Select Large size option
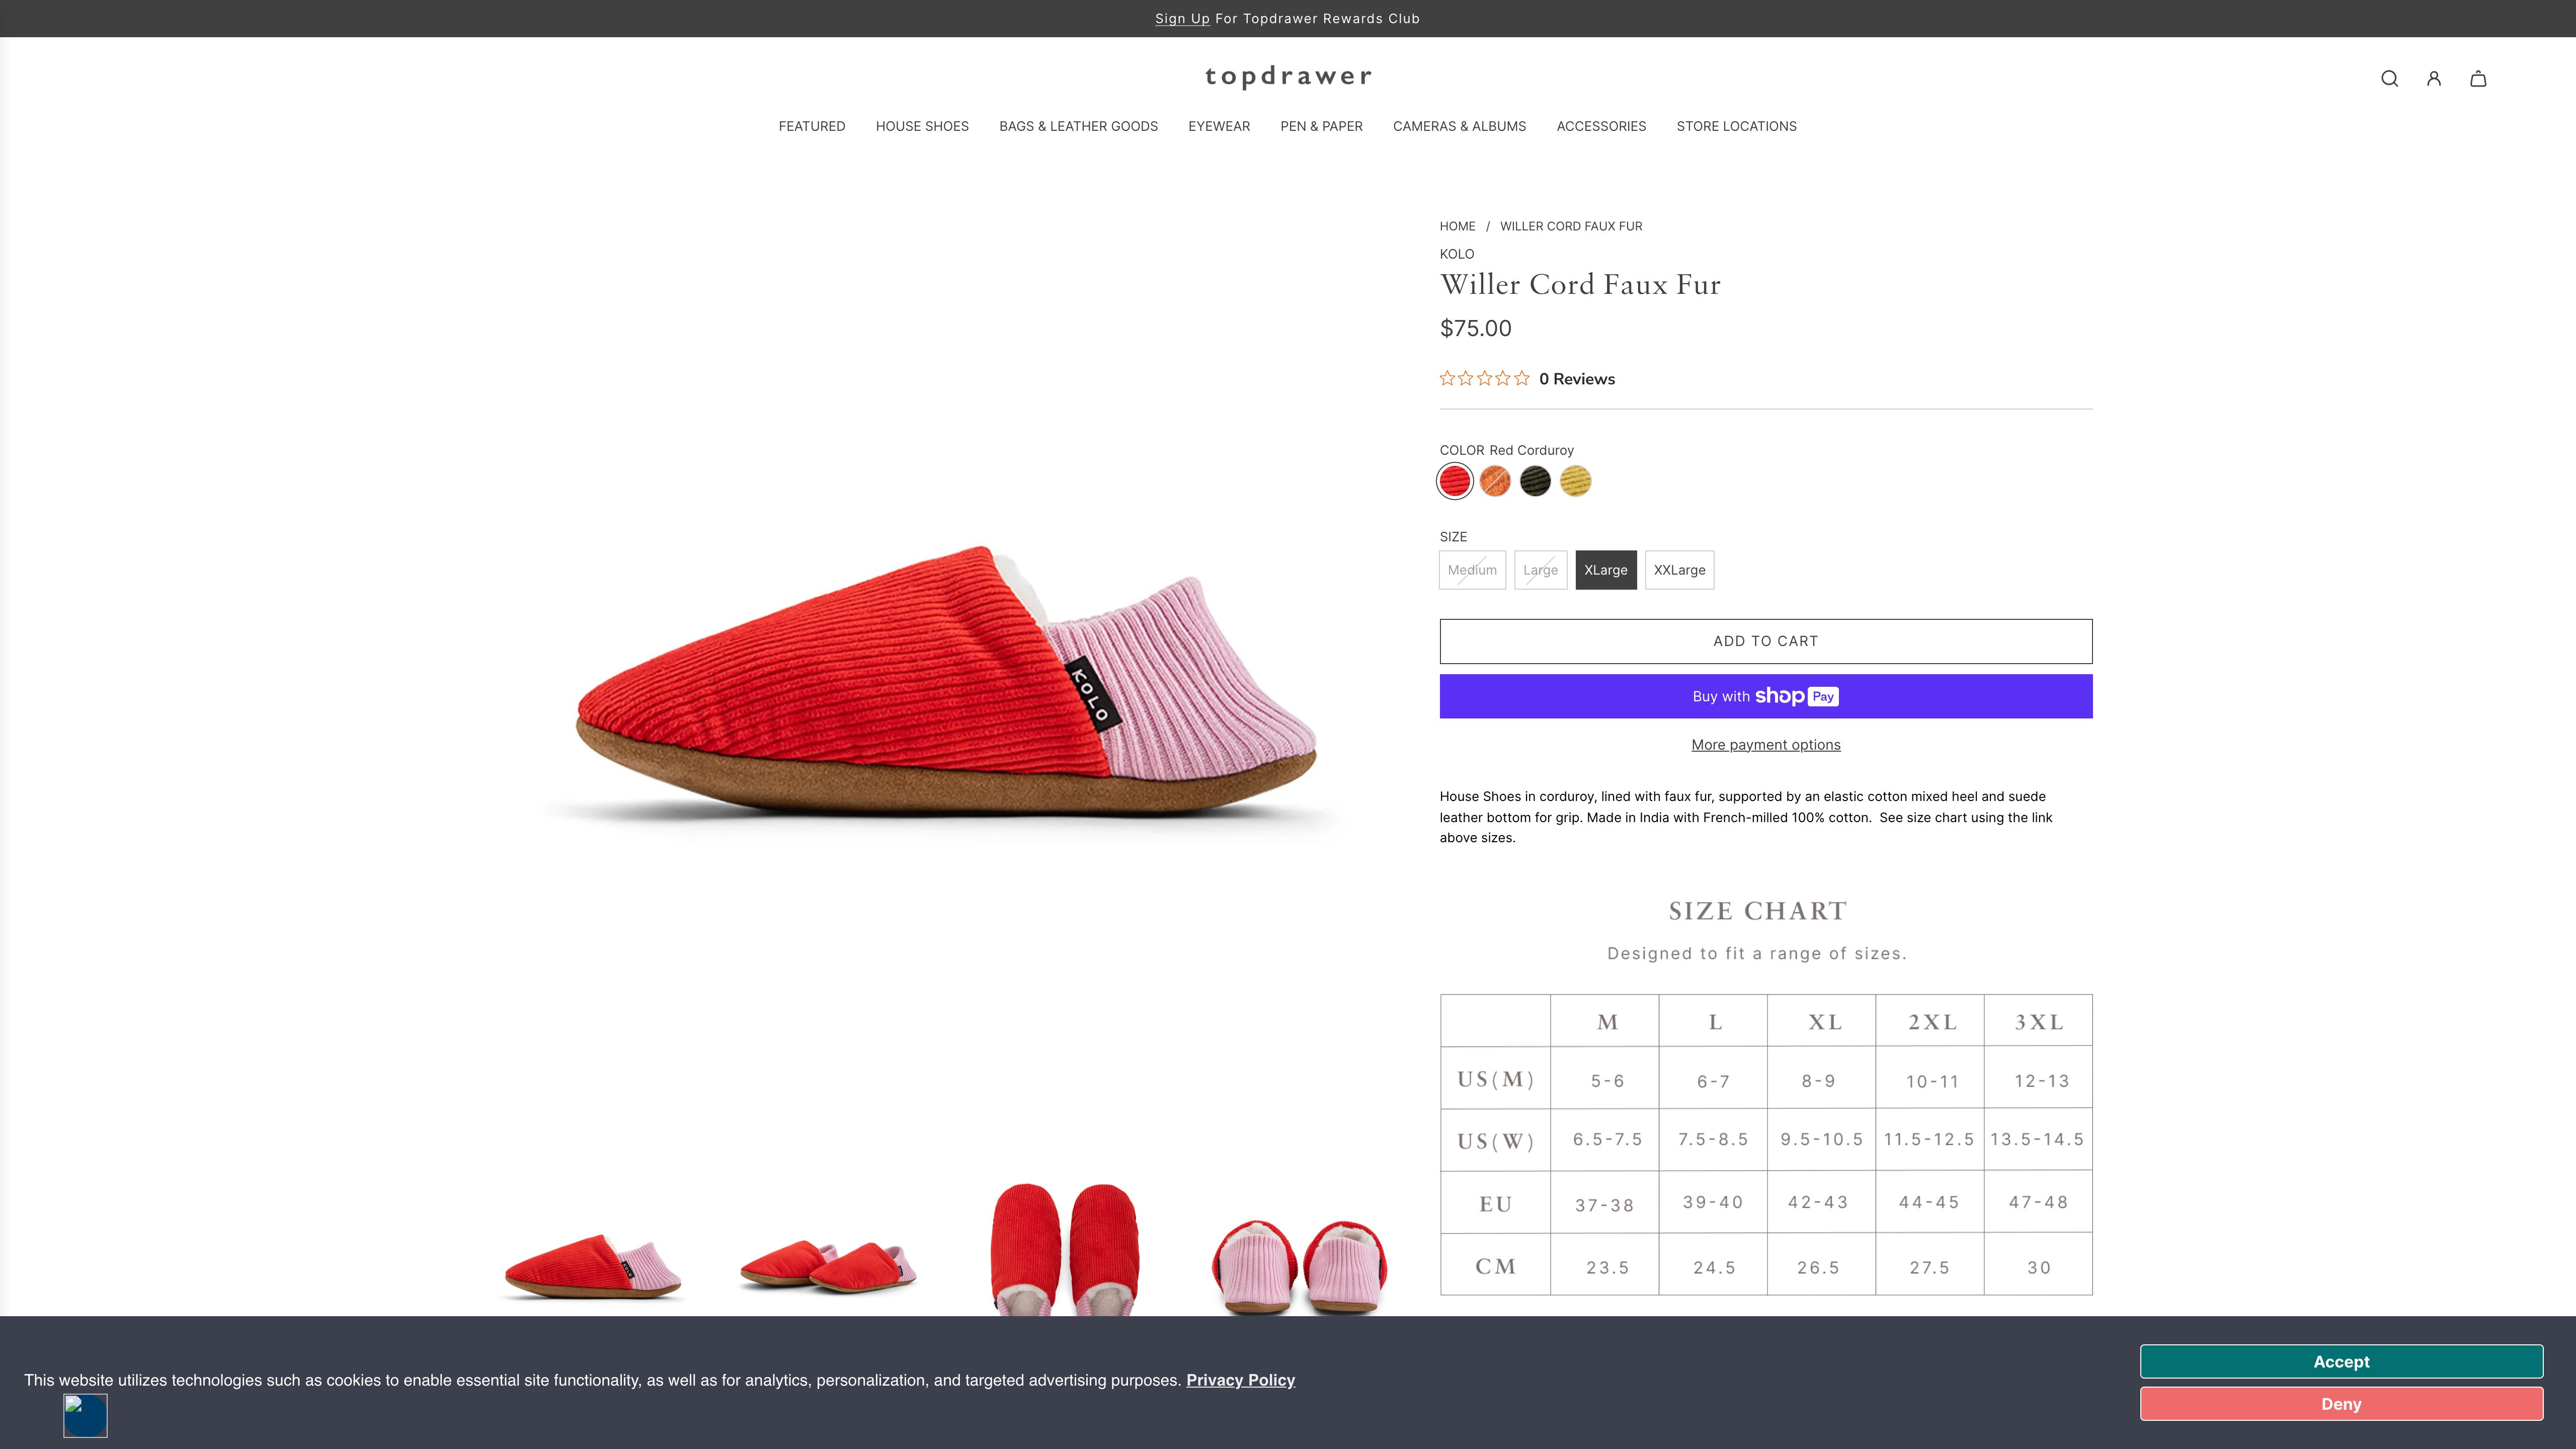This screenshot has width=2576, height=1449. coord(1540,570)
